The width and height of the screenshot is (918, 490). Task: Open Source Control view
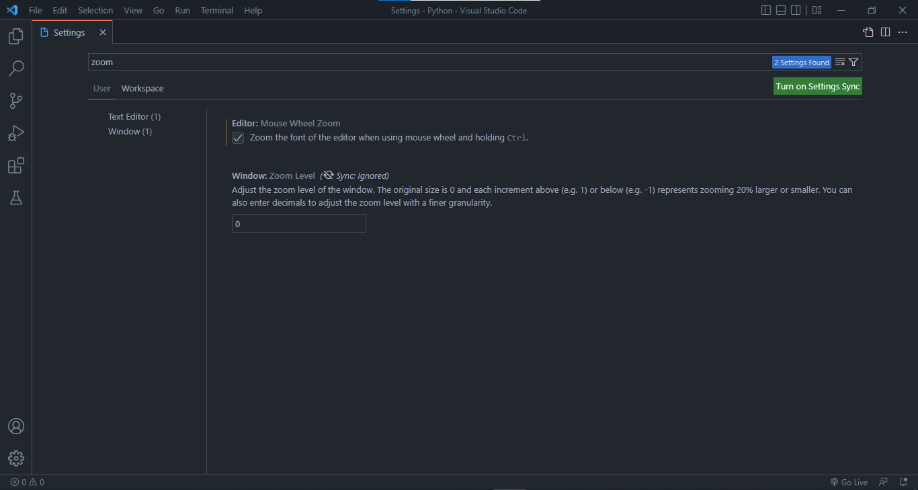[x=16, y=101]
